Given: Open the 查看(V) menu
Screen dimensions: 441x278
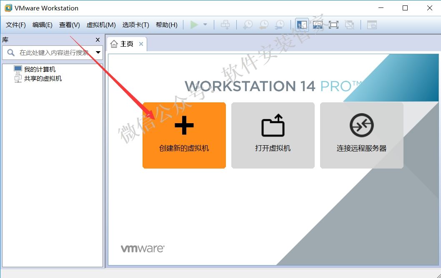Looking at the screenshot, I should point(70,25).
